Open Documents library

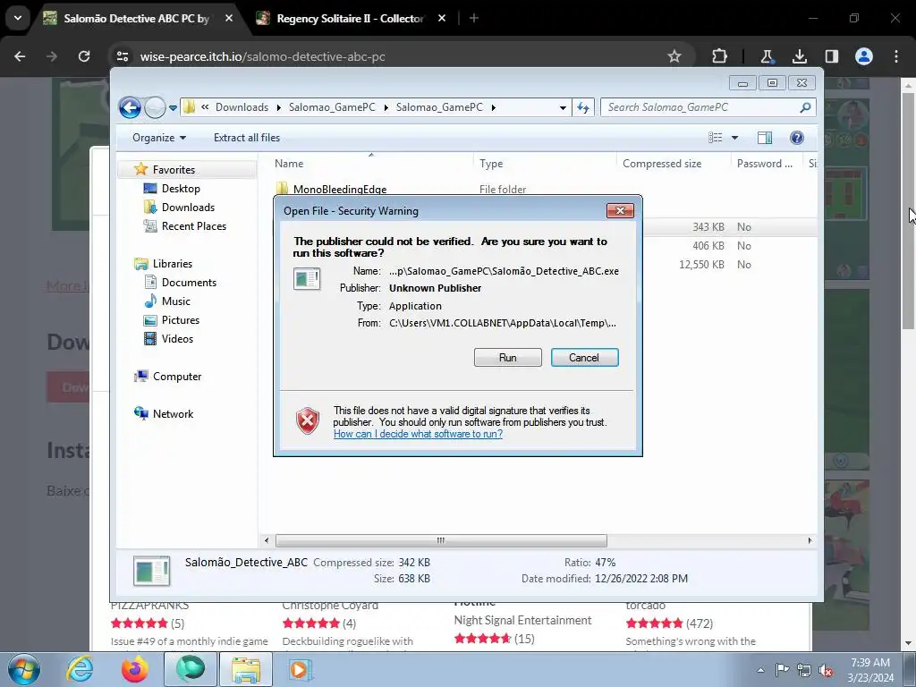(x=189, y=283)
